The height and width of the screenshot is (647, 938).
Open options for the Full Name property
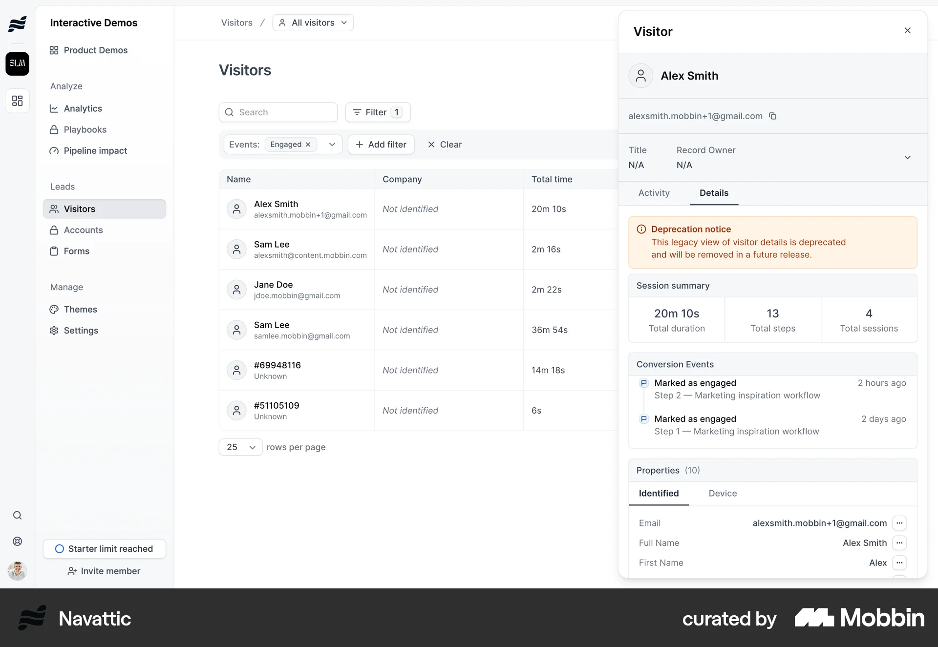(x=899, y=543)
